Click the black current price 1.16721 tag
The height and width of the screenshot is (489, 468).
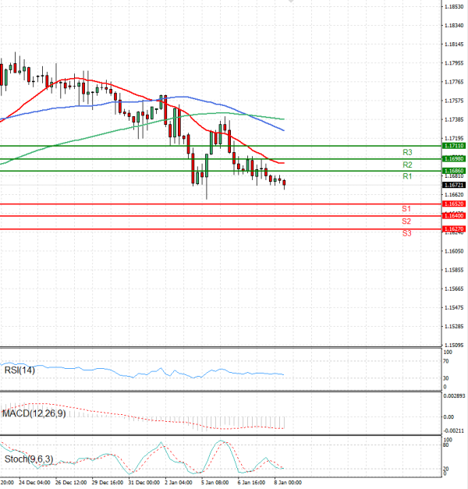tap(453, 185)
